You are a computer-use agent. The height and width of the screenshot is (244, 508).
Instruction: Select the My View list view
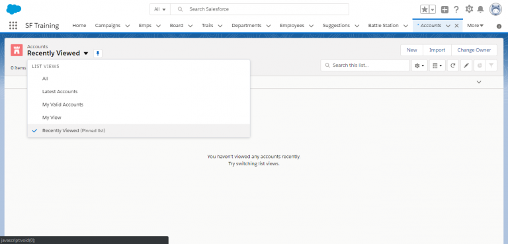point(139,117)
